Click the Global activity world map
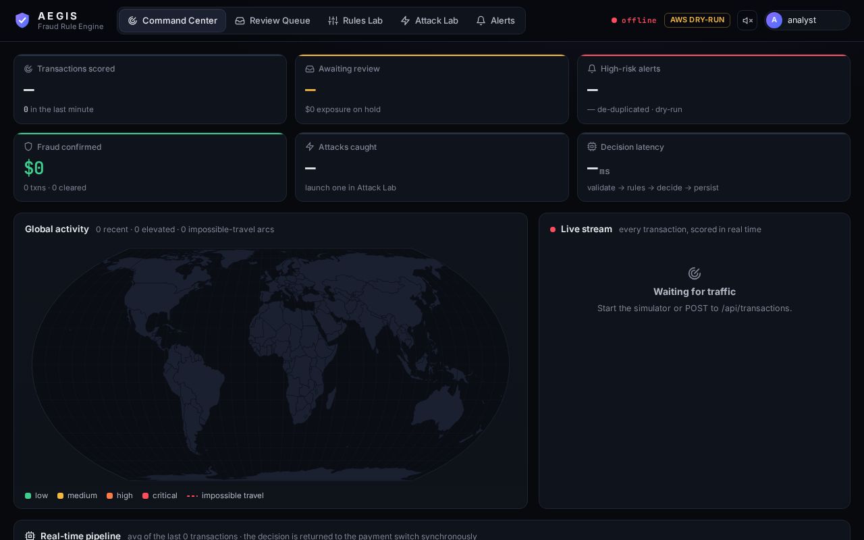864x540 pixels. coord(271,364)
